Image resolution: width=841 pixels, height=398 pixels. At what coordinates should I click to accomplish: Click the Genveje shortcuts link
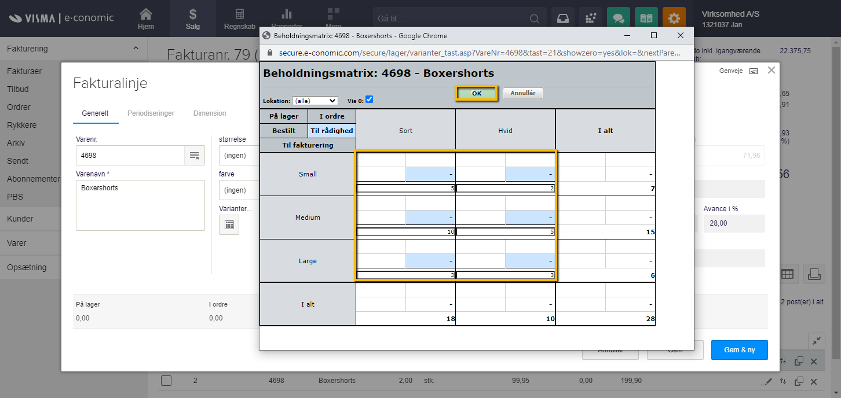tap(730, 71)
